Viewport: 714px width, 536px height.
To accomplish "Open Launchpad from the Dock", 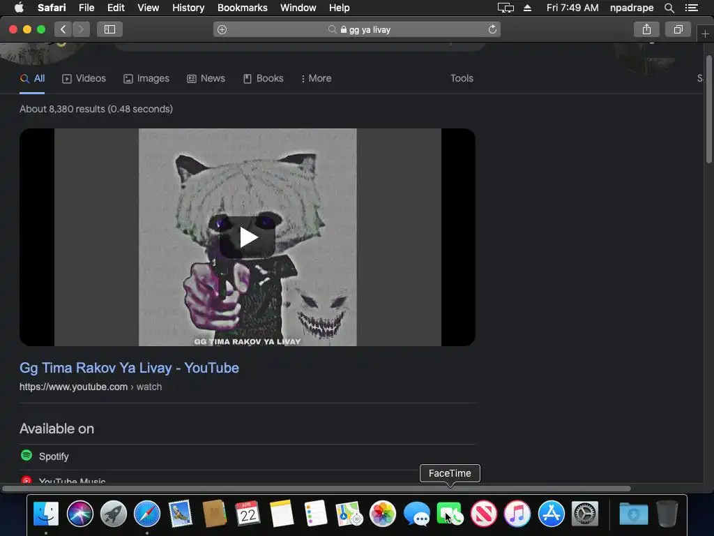I will [114, 514].
